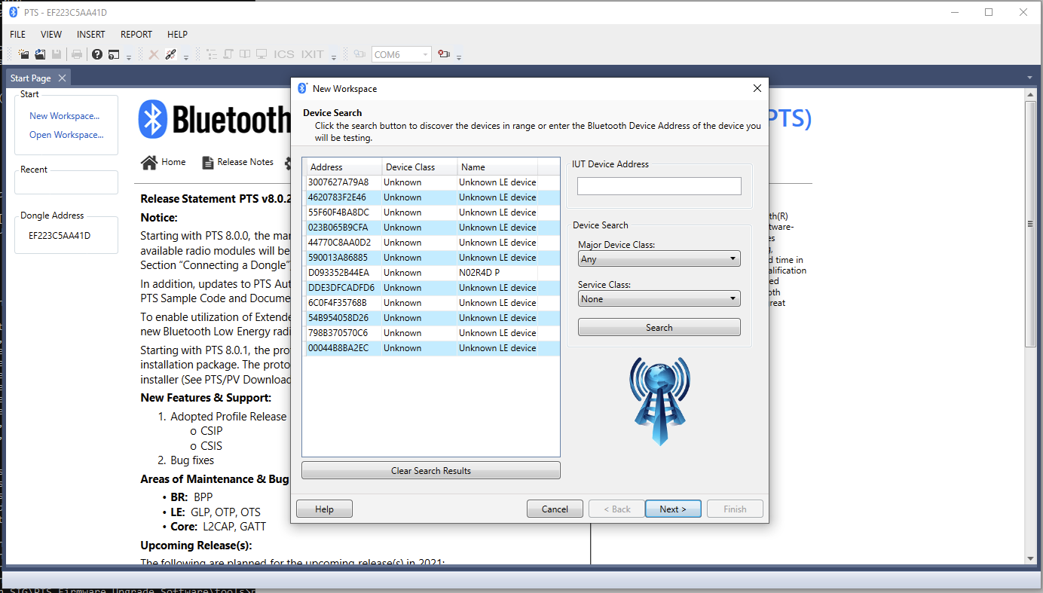Click the help window icon beside question mark
Image resolution: width=1043 pixels, height=593 pixels.
point(114,54)
